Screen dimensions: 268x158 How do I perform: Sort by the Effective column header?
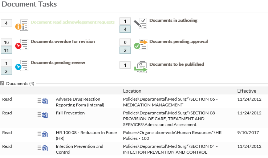click(247, 91)
